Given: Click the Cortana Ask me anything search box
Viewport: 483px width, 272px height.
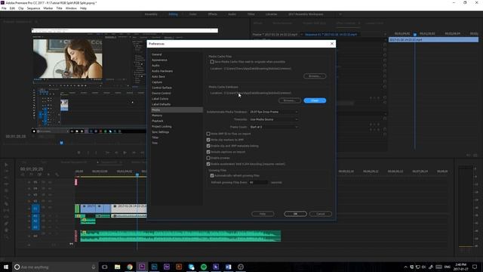Looking at the screenshot, I should (55, 267).
